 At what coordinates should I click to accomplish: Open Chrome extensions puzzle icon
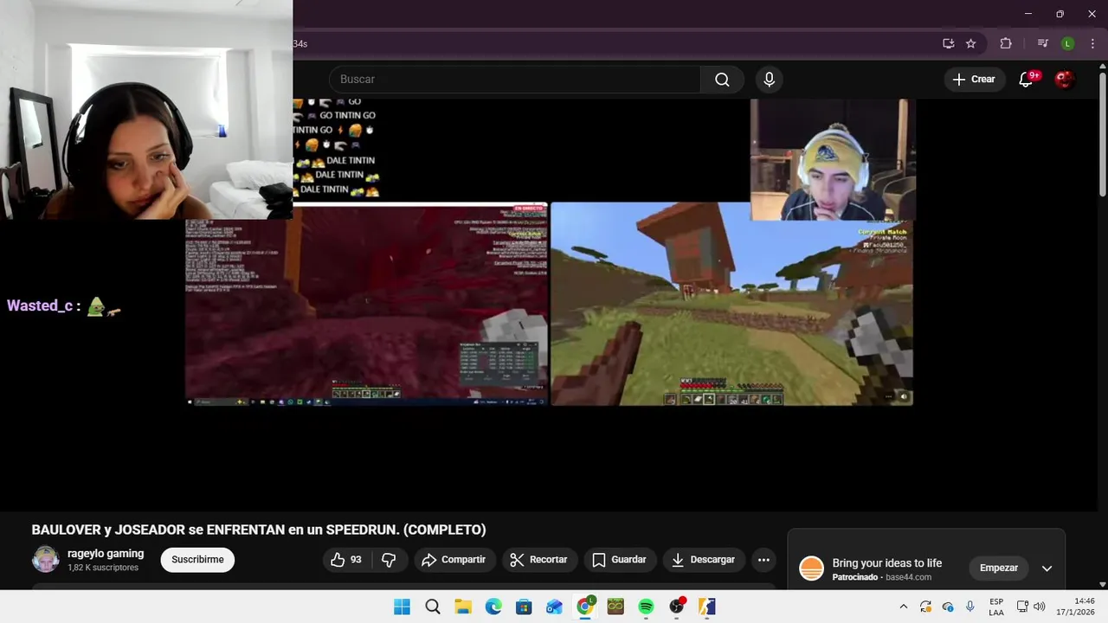pos(1005,43)
